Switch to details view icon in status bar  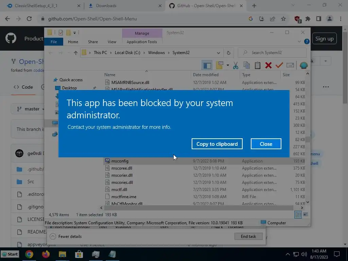pos(298,214)
